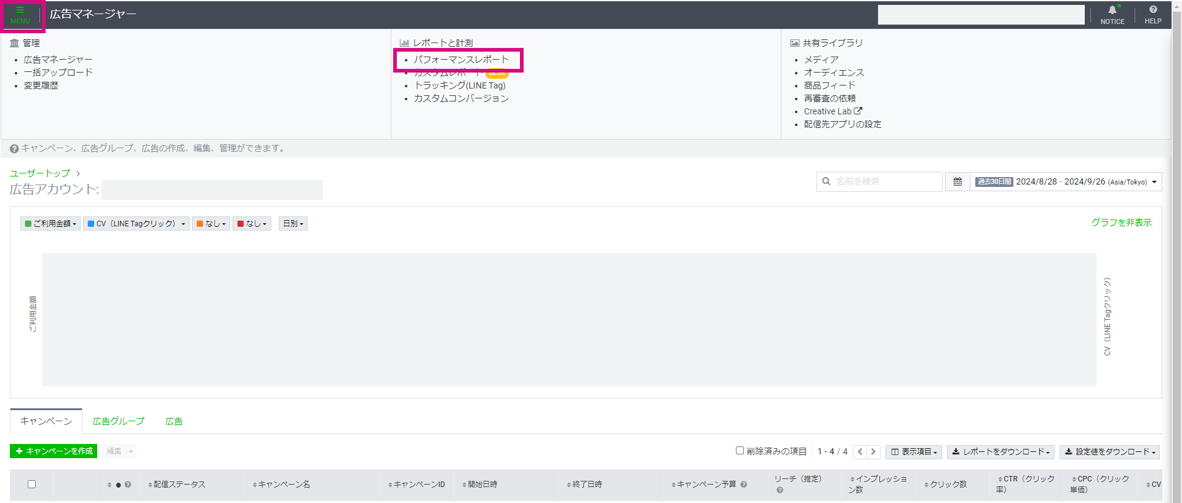The image size is (1182, 503).
Task: Select 広告マネージャー in 管理 menu
Action: click(58, 60)
